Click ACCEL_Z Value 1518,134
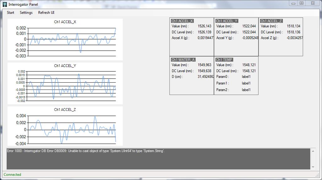This screenshot has width=322, height=180. (293, 26)
